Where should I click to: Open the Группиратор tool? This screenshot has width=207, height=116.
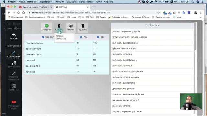14,64
